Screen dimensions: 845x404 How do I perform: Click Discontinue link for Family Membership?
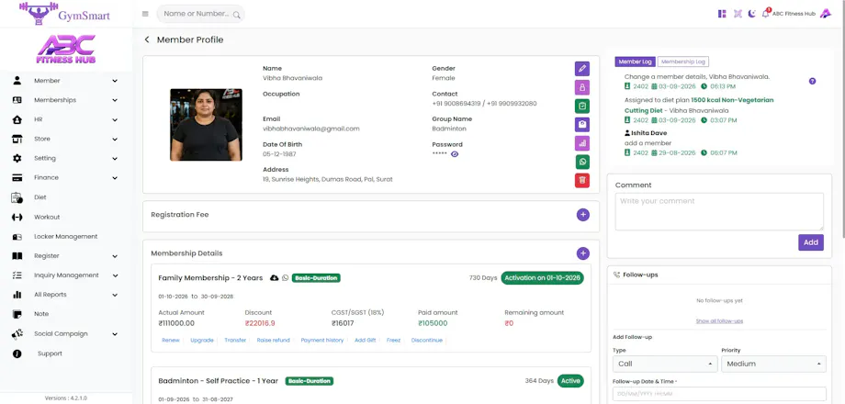coord(427,341)
